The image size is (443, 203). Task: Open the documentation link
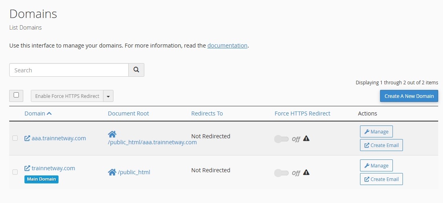tap(227, 45)
